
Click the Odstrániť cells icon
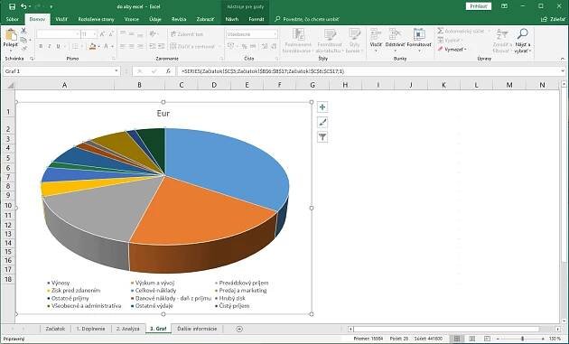coord(395,34)
